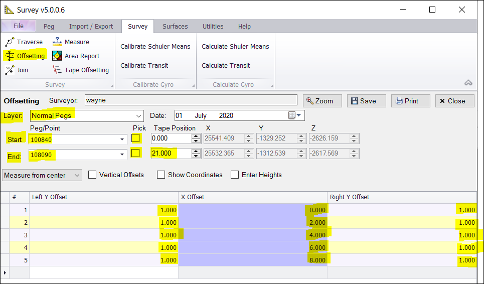
Task: Click the Save button
Action: (367, 101)
